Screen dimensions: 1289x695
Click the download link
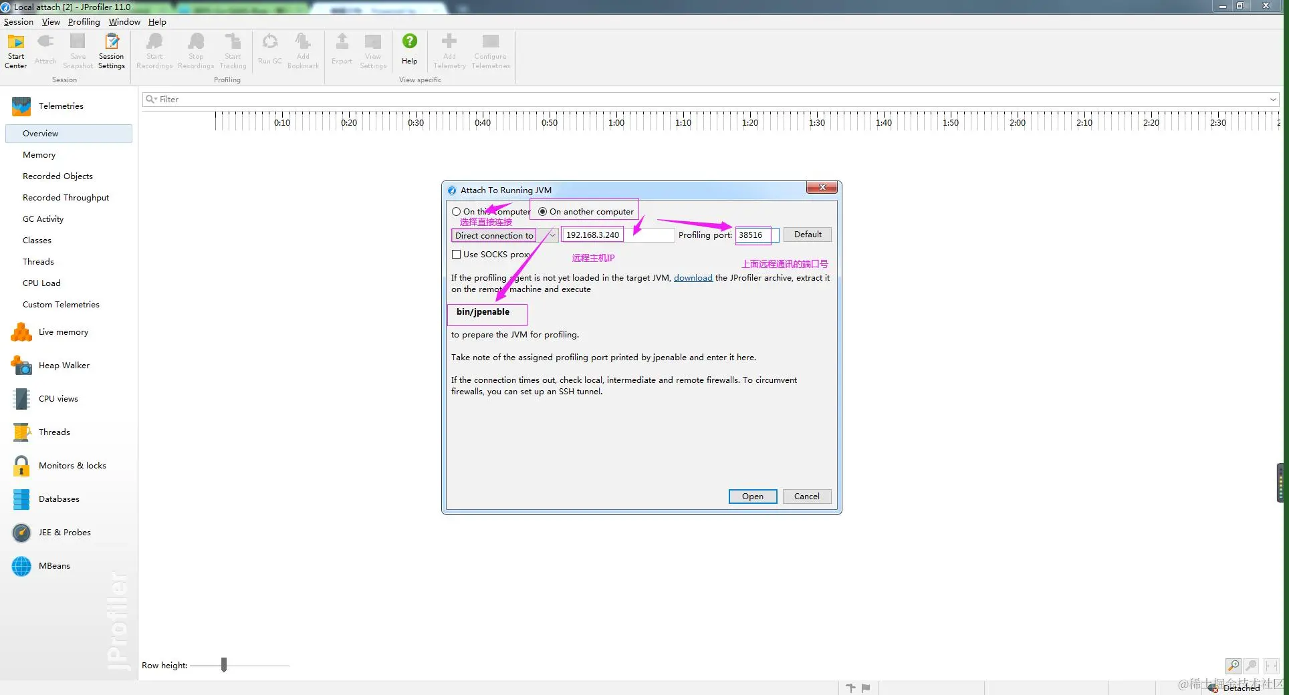pos(693,278)
